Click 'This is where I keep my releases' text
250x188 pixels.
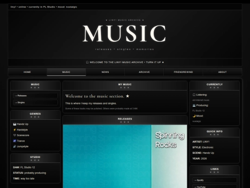[91, 104]
